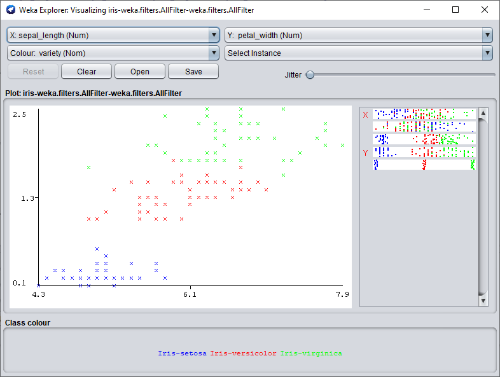Open the Select Instance dropdown

(359, 53)
